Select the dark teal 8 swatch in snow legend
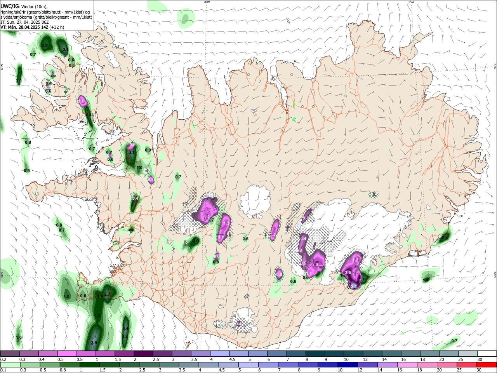 (315, 354)
